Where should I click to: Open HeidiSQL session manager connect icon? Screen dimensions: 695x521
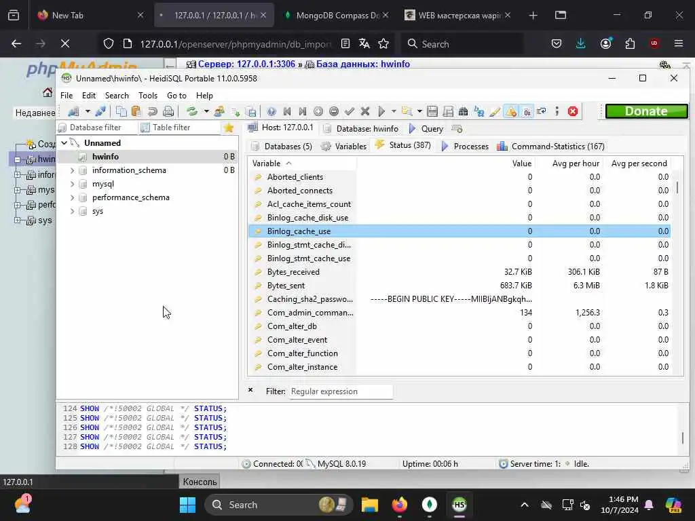(73, 111)
